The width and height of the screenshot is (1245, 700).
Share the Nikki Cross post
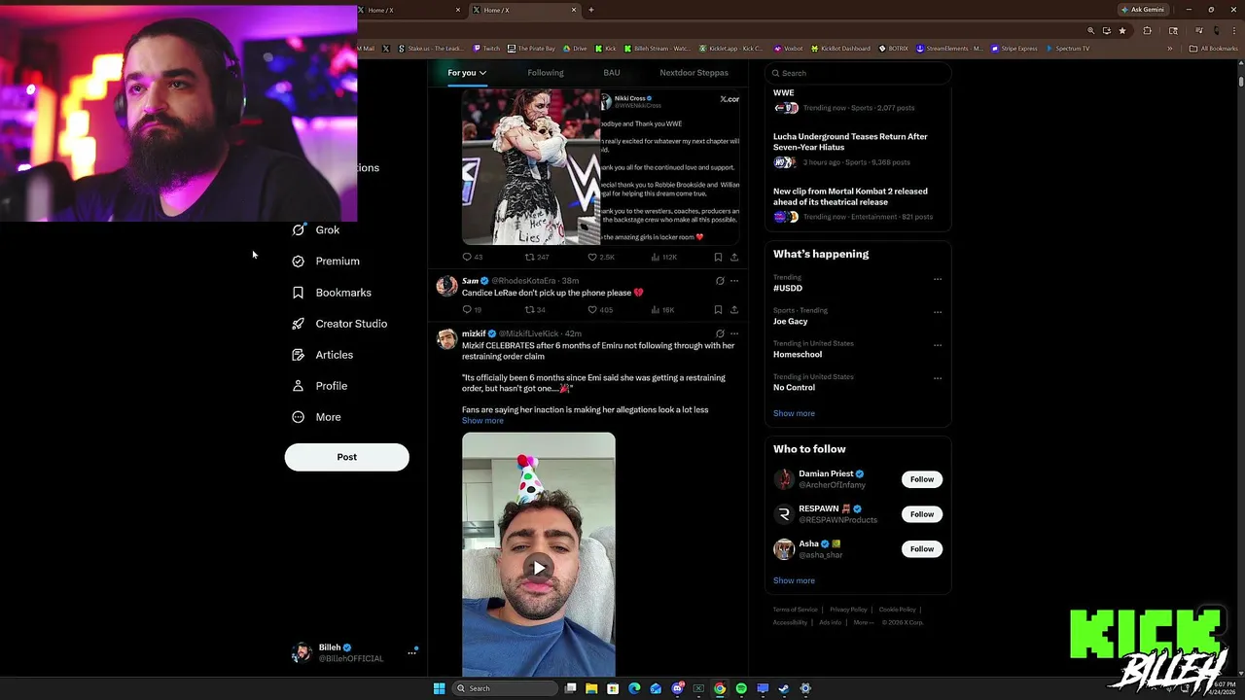coord(734,257)
